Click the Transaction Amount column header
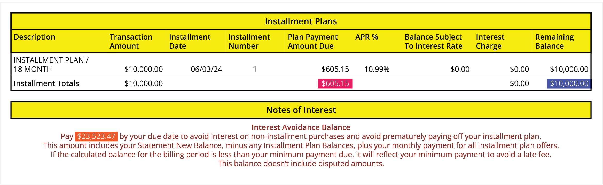Screen dimensions: 603x185 click(131, 41)
